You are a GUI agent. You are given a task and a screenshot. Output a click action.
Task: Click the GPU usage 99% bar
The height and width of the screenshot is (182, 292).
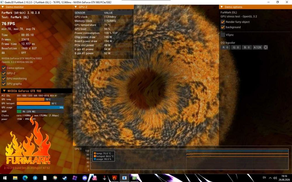coord(40,107)
